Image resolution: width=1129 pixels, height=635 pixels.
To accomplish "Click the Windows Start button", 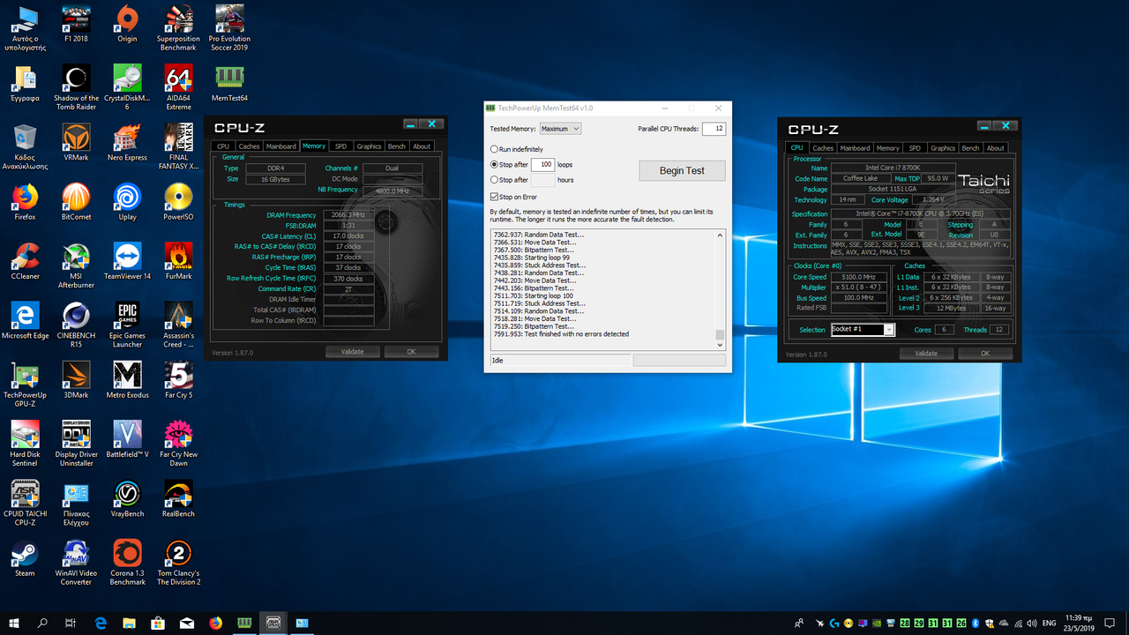I will coord(14,623).
